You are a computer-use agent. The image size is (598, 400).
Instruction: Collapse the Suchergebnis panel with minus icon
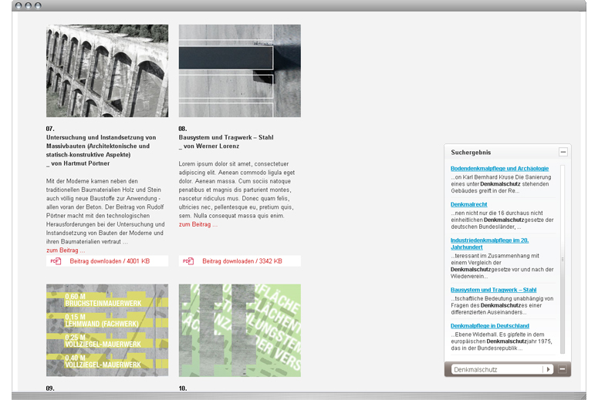coord(563,152)
